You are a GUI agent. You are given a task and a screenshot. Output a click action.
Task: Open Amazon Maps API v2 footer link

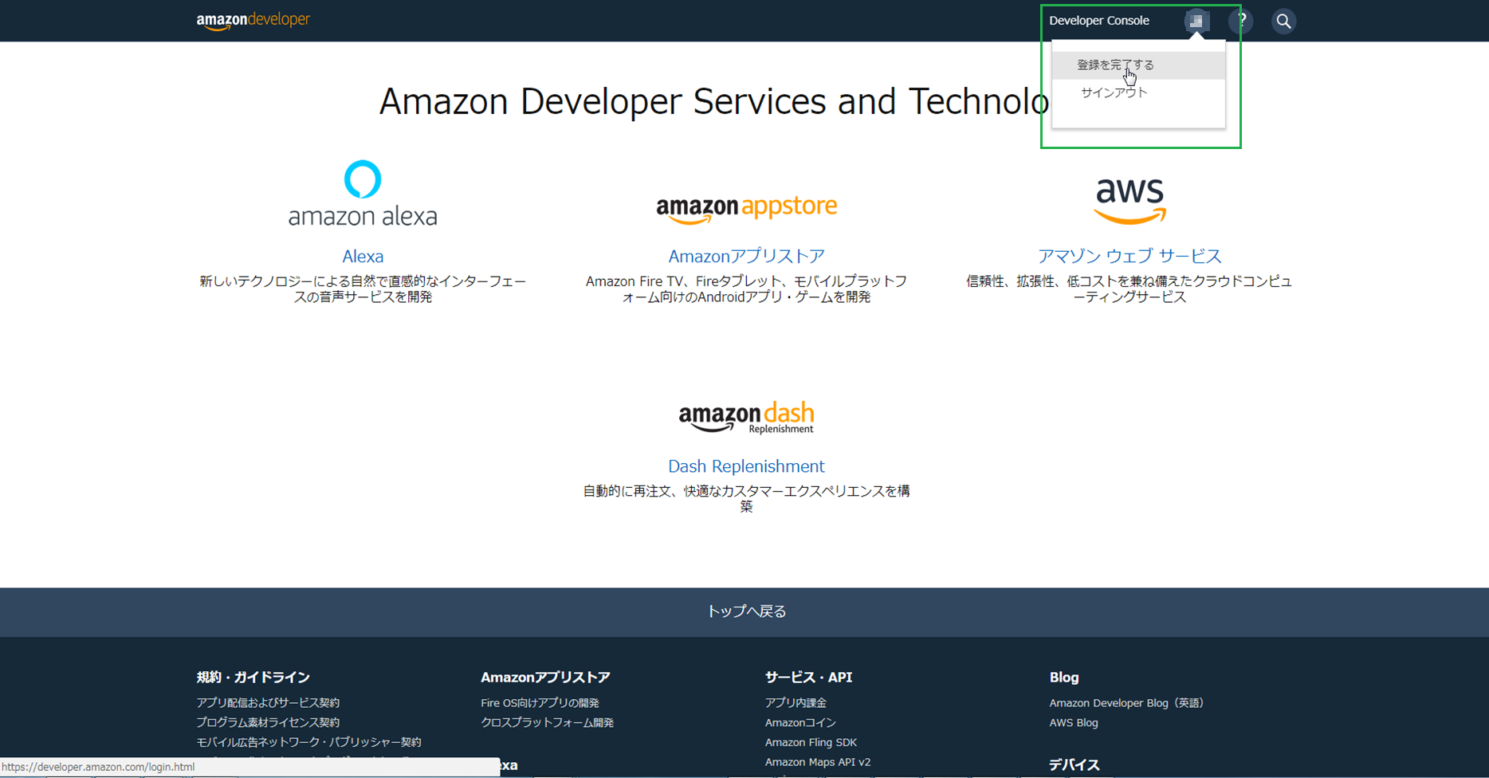tap(818, 762)
